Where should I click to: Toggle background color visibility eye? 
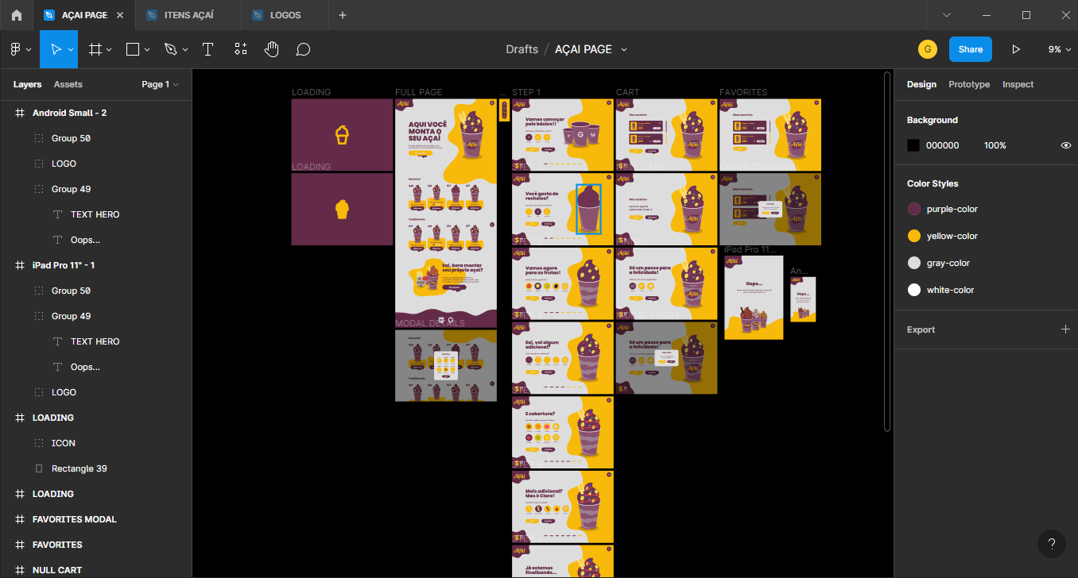click(1066, 145)
